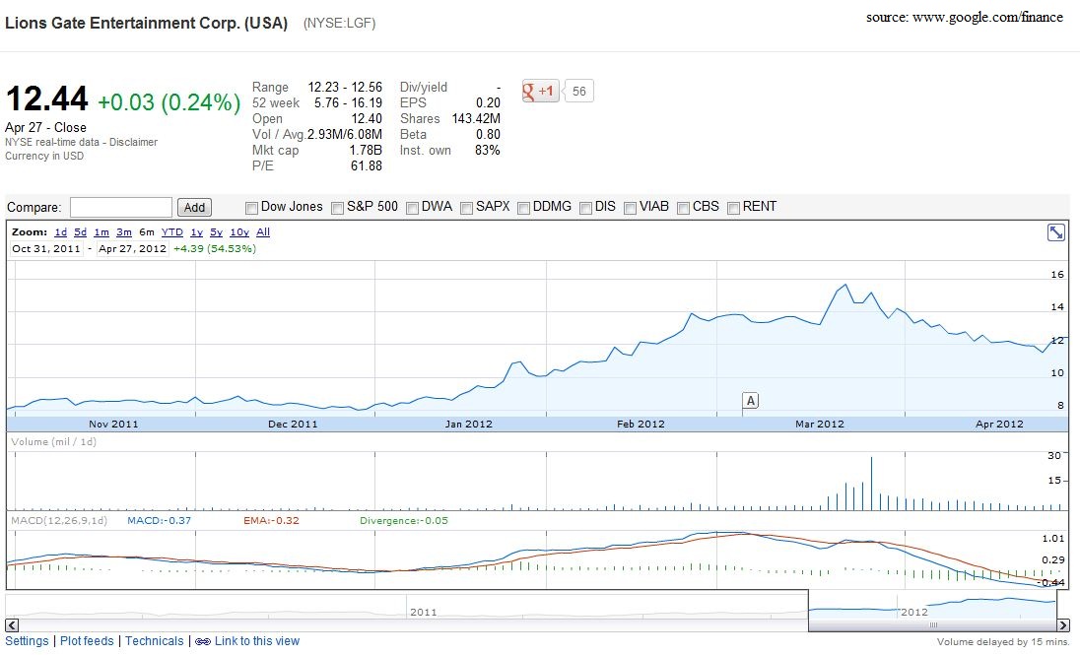
Task: Expand the chart to full screen
Action: 1055,232
